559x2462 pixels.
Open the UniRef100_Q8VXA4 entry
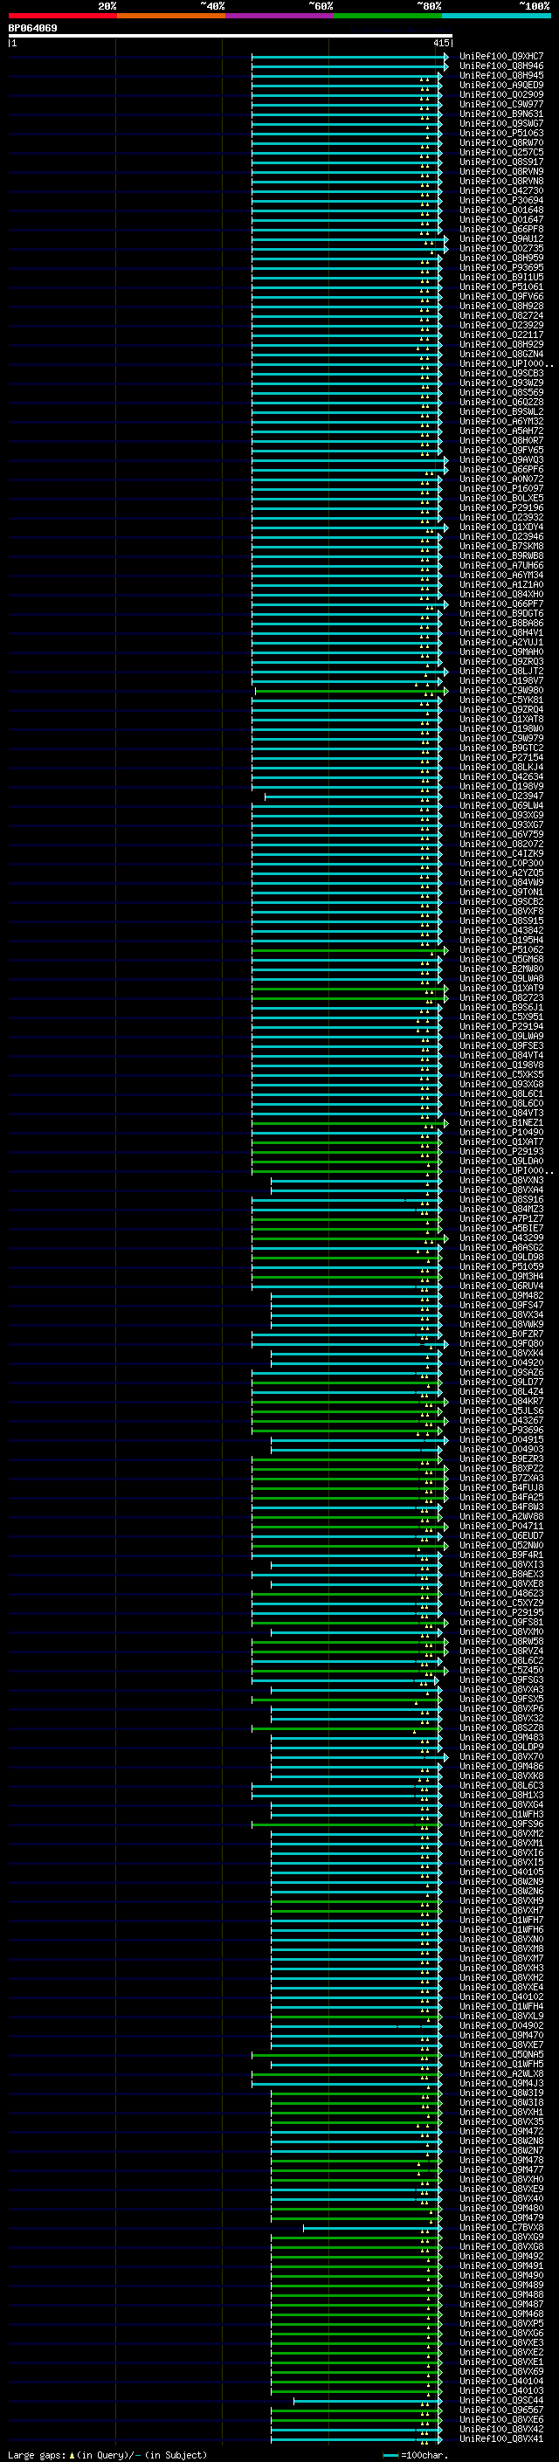(501, 1190)
